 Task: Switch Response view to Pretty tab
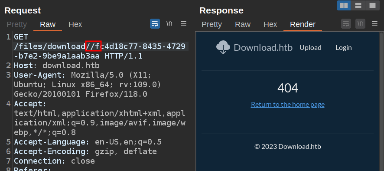click(212, 25)
